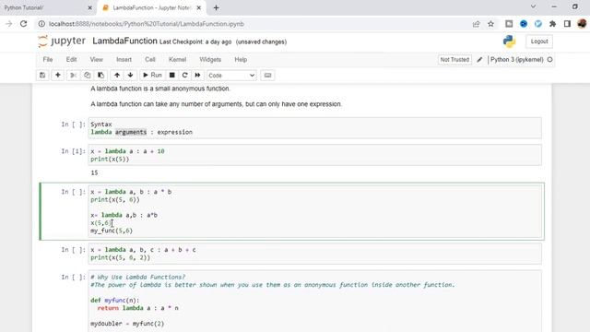Select the cell with lambda a, b, c
The width and height of the screenshot is (590, 332).
pos(315,254)
